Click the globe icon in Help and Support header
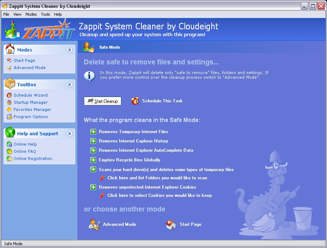Screen dimensions: 327x248 pos(10,132)
